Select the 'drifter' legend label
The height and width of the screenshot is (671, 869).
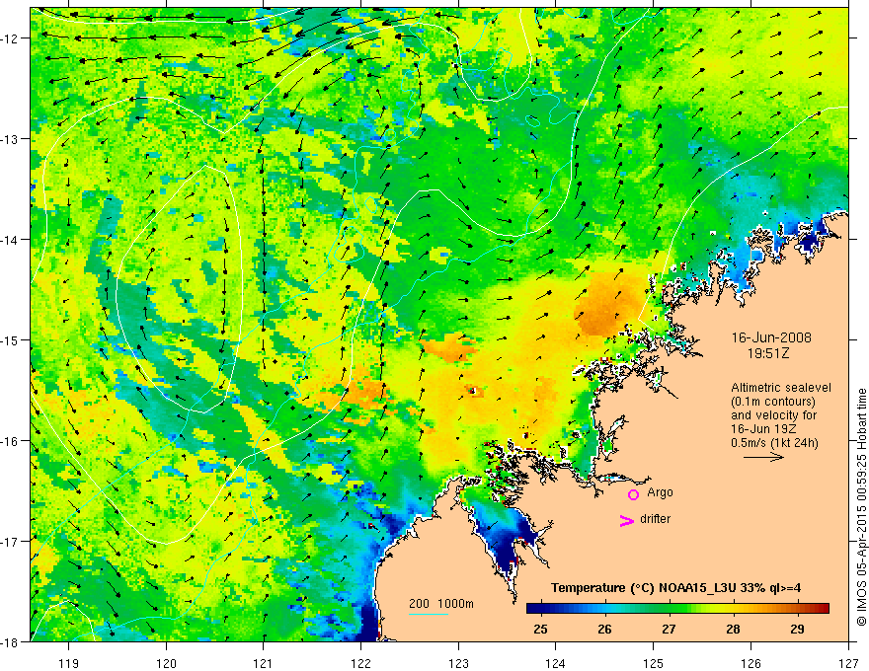pos(655,519)
